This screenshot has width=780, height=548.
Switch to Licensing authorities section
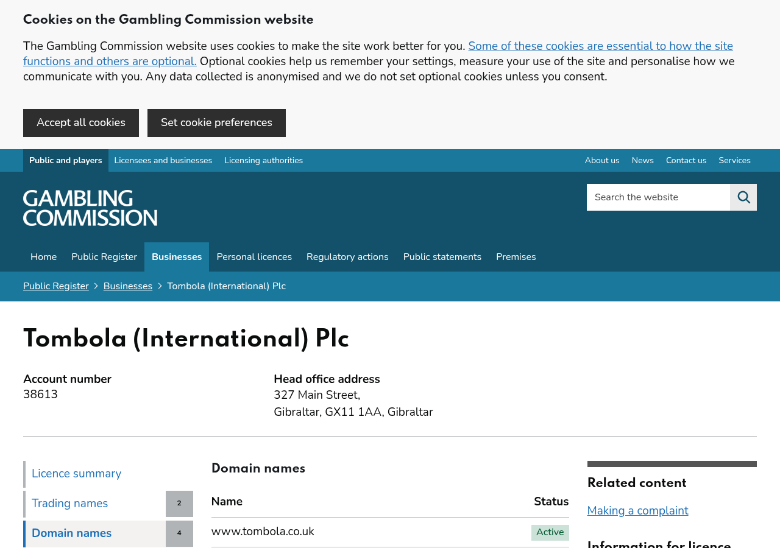(x=263, y=161)
